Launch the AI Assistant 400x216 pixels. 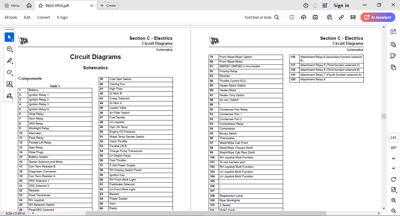pyautogui.click(x=378, y=17)
